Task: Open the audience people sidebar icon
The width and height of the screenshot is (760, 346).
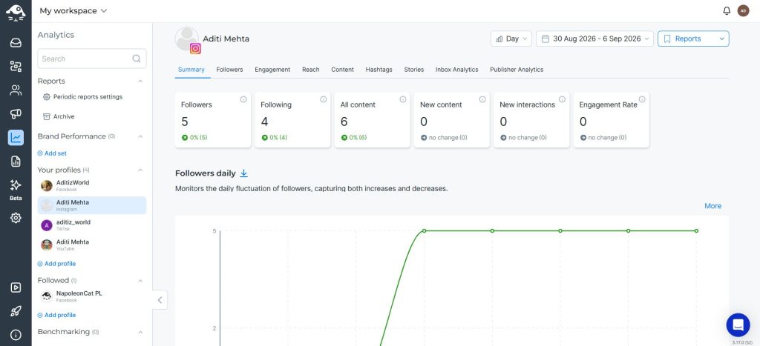Action: [x=16, y=90]
